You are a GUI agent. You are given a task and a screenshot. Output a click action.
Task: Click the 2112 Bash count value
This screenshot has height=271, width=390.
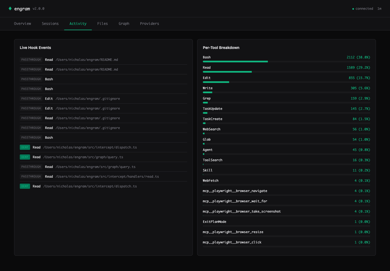click(350, 57)
